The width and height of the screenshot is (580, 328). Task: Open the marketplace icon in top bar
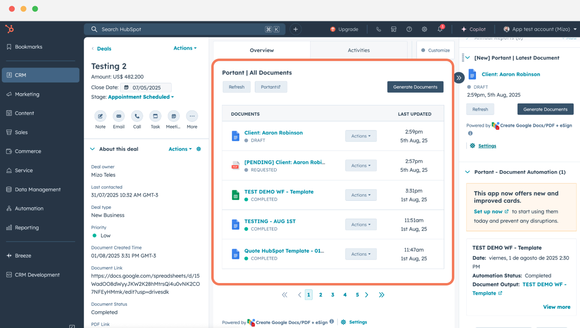(x=394, y=29)
